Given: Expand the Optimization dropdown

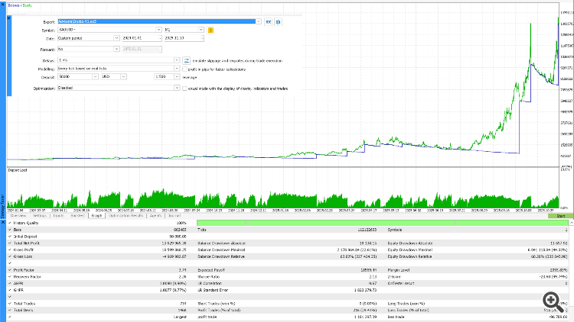Looking at the screenshot, I should [x=175, y=88].
